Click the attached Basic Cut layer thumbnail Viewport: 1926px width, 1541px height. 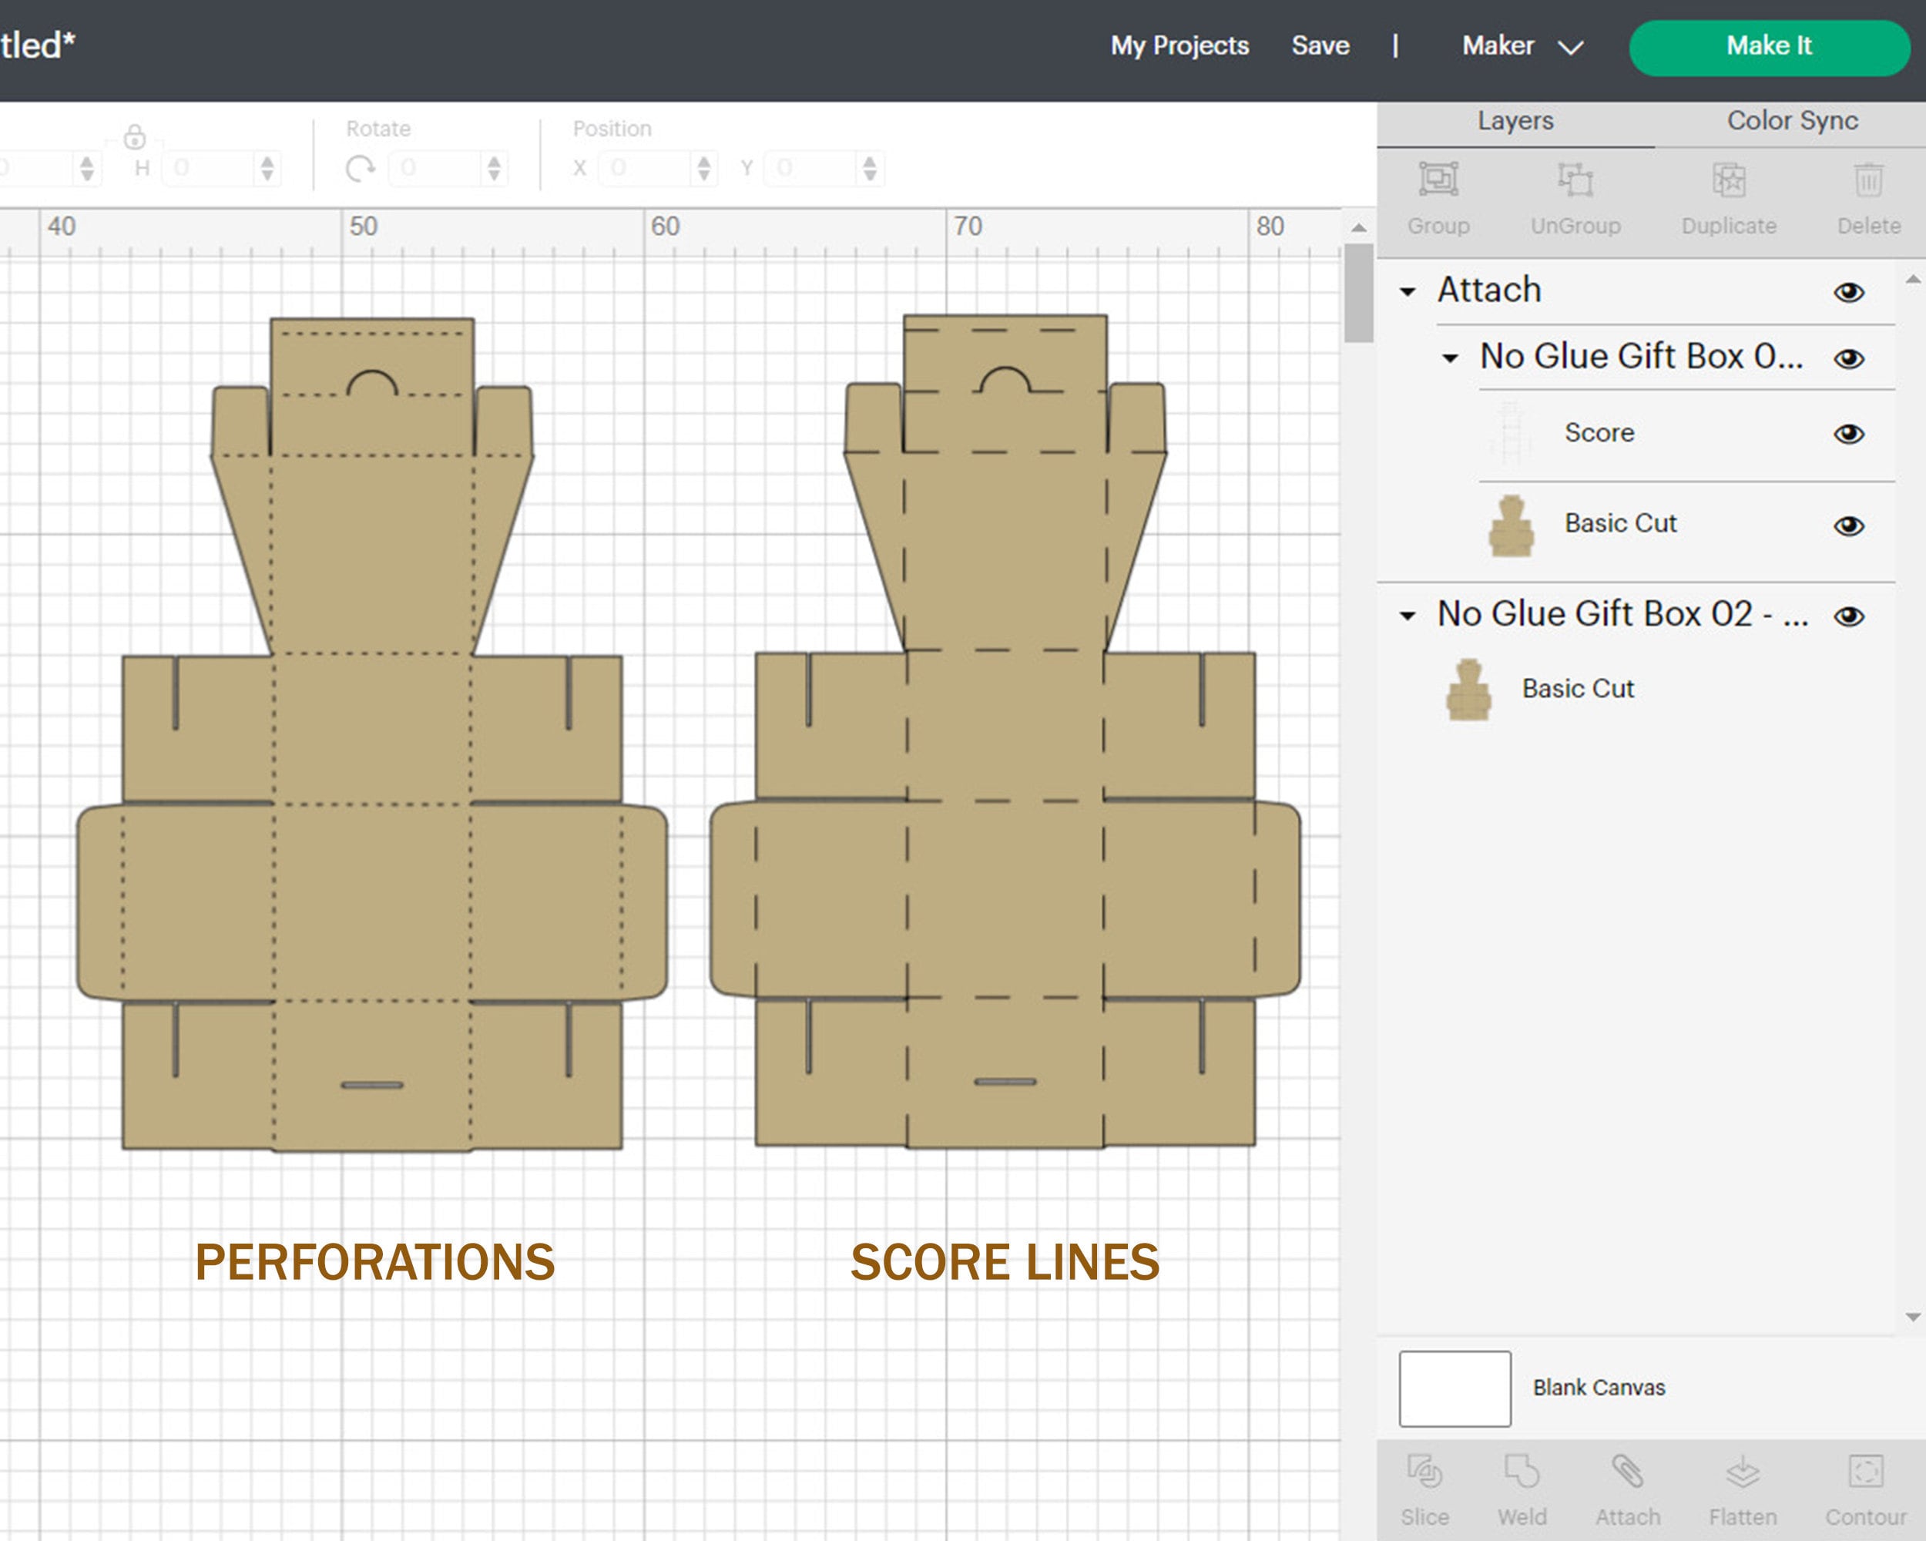click(x=1511, y=525)
